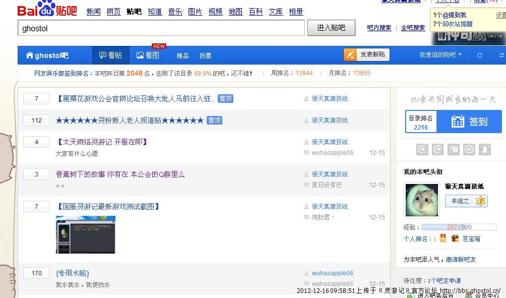The image size is (506, 298).
Task: Select 知道 in the top navigation
Action: pyautogui.click(x=155, y=12)
